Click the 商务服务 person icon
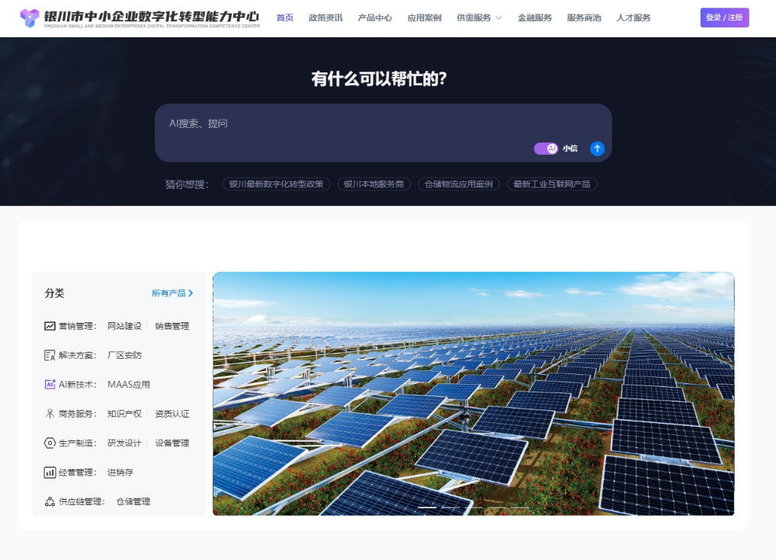Image resolution: width=776 pixels, height=560 pixels. click(x=50, y=414)
